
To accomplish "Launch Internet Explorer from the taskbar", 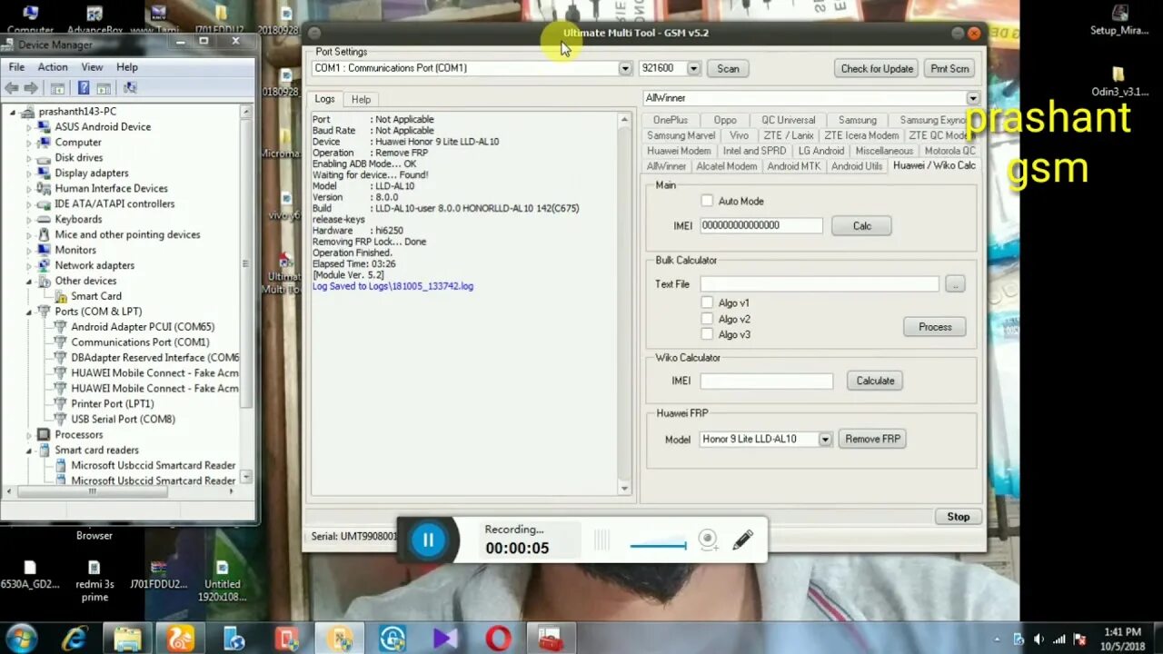I will coord(74,639).
